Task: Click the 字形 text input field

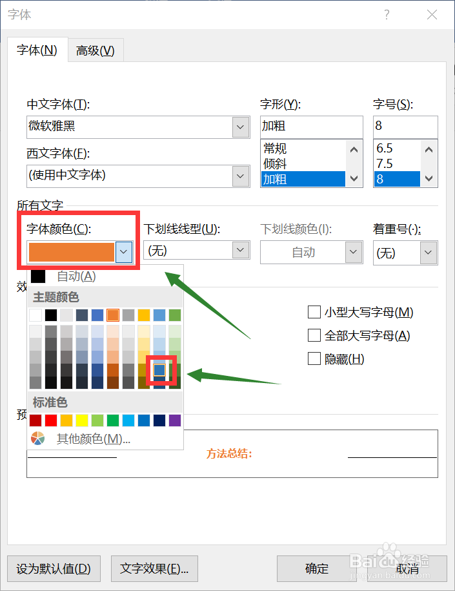Action: pos(312,127)
